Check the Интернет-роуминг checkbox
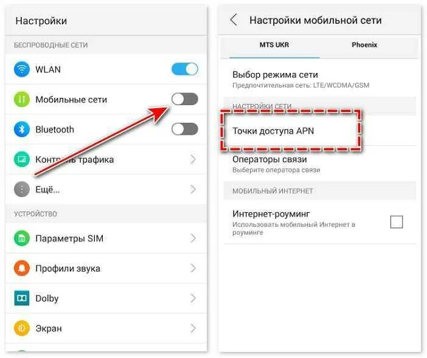 (397, 222)
